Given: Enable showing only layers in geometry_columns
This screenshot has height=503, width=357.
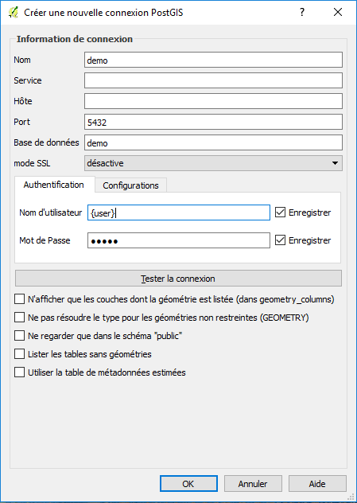Looking at the screenshot, I should [20, 299].
